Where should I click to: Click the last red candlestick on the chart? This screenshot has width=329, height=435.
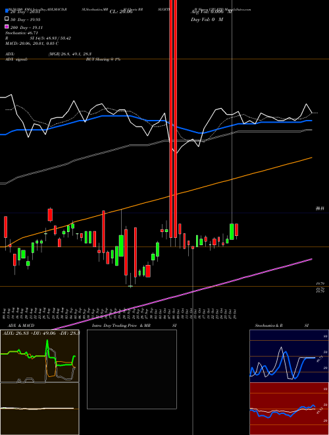236,230
